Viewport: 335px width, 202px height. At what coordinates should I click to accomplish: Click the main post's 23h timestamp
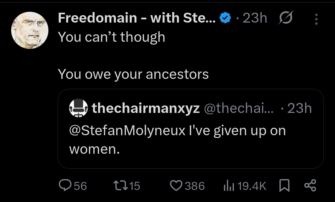[x=255, y=19]
